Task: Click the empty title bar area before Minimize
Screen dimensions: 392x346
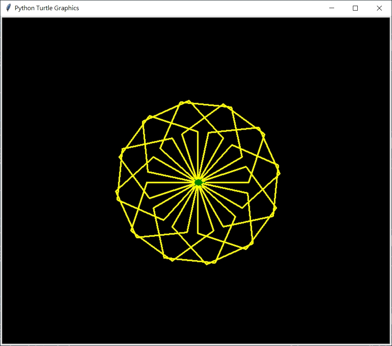Action: coord(204,8)
